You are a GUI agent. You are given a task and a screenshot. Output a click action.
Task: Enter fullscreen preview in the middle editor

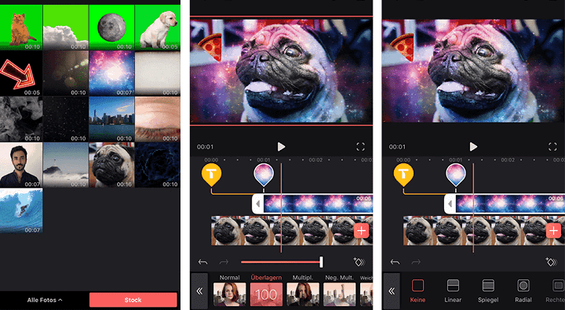[360, 147]
